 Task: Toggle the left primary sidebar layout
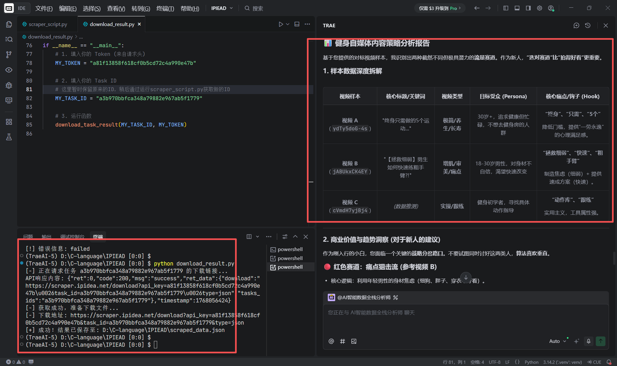click(x=506, y=8)
